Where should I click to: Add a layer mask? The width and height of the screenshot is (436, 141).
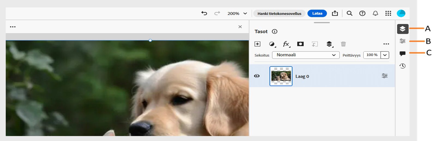click(300, 44)
